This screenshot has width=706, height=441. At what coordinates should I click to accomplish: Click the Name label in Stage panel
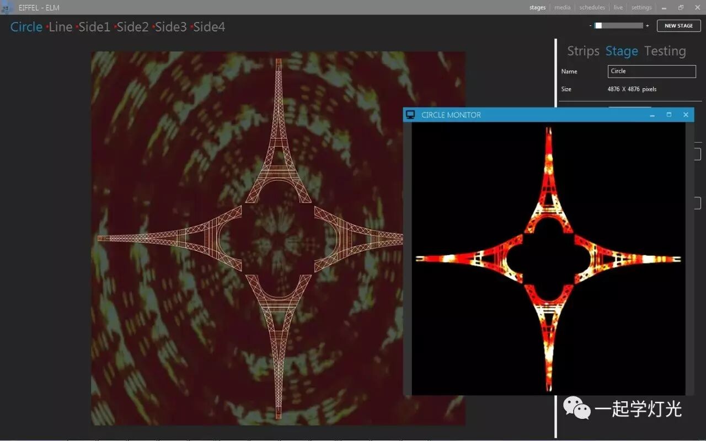(x=569, y=72)
